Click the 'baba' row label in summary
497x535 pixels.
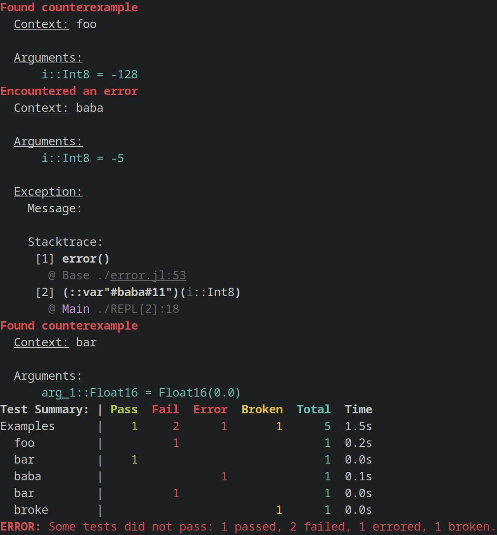pos(28,476)
